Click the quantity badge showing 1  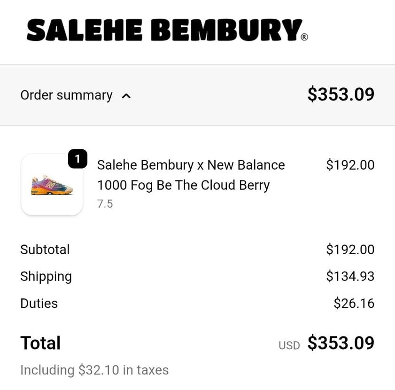click(77, 159)
